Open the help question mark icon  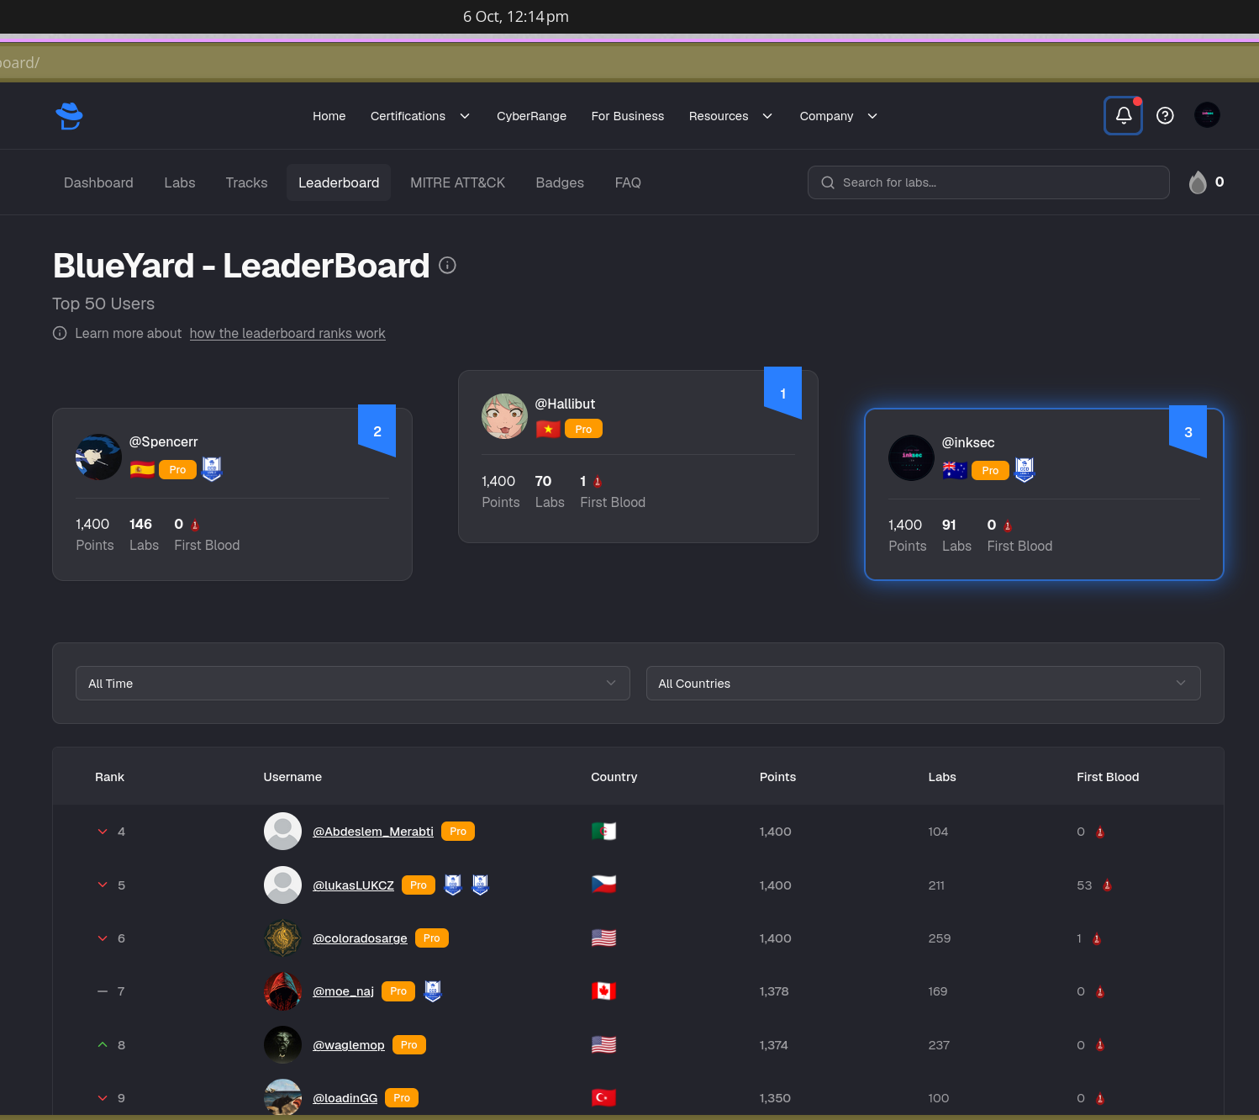pos(1165,115)
